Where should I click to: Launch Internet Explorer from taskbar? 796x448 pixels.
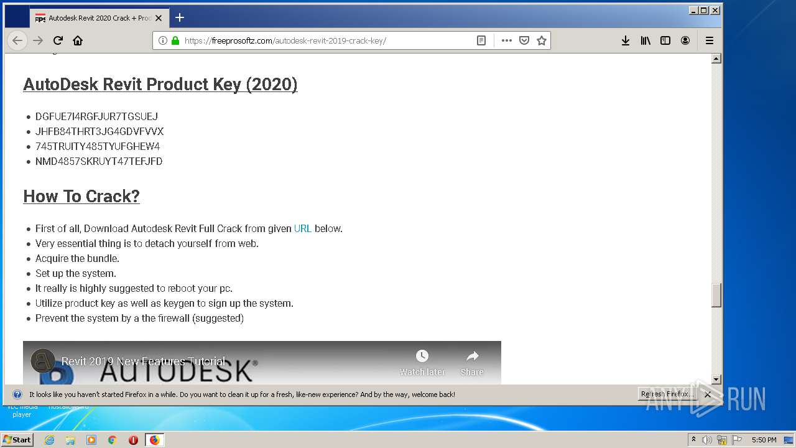50,440
